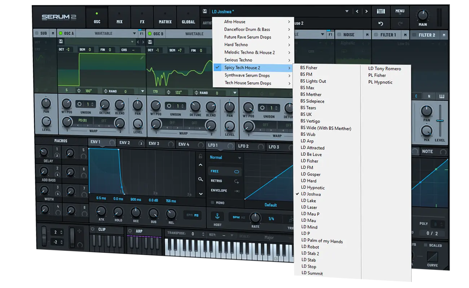This screenshot has height=288, width=469.
Task: Click the CLIP power icon
Action: pos(92,229)
